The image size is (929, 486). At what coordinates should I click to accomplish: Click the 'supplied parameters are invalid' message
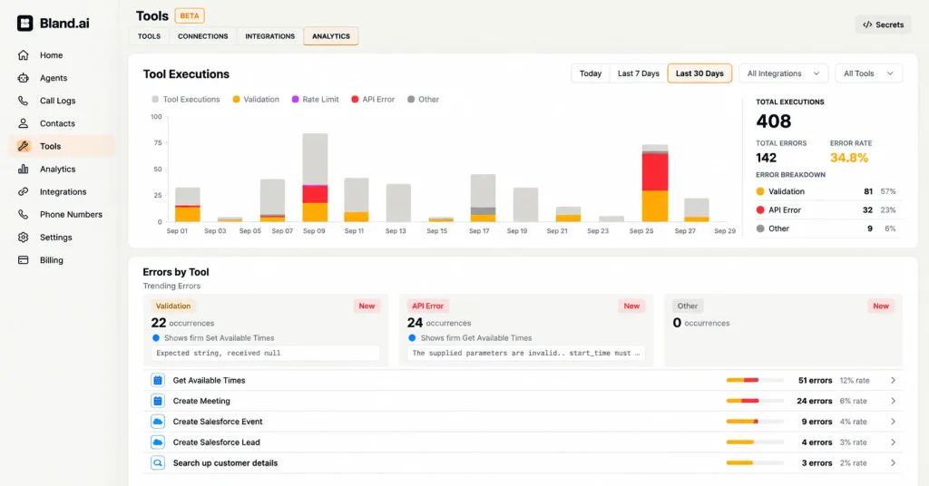[x=525, y=353]
